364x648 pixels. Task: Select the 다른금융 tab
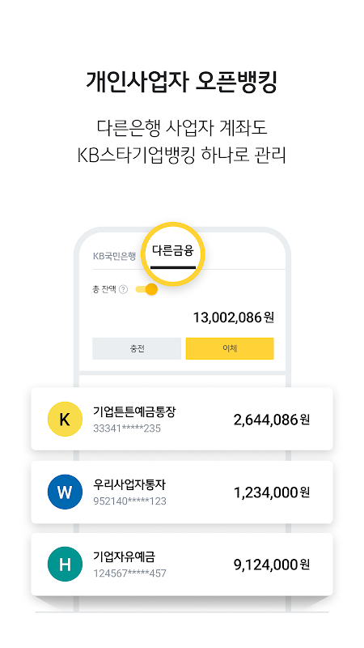pyautogui.click(x=172, y=250)
